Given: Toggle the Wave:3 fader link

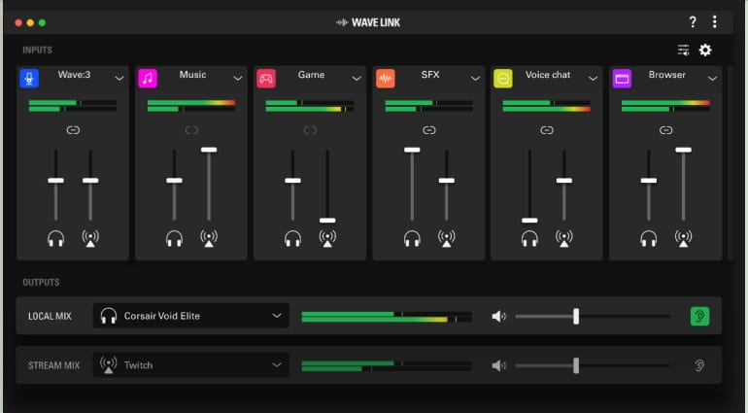Looking at the screenshot, I should (73, 130).
